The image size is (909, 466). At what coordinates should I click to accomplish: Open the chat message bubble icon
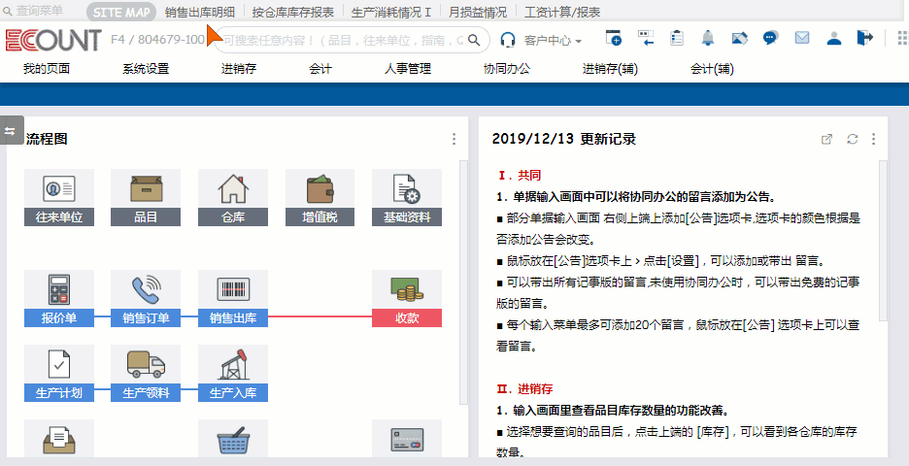coord(770,39)
